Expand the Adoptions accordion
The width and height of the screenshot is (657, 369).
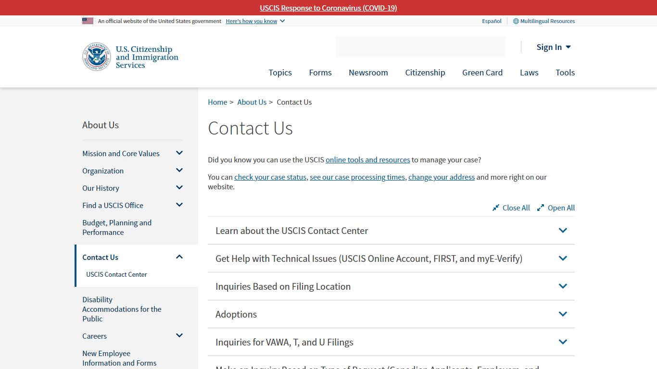tap(391, 314)
